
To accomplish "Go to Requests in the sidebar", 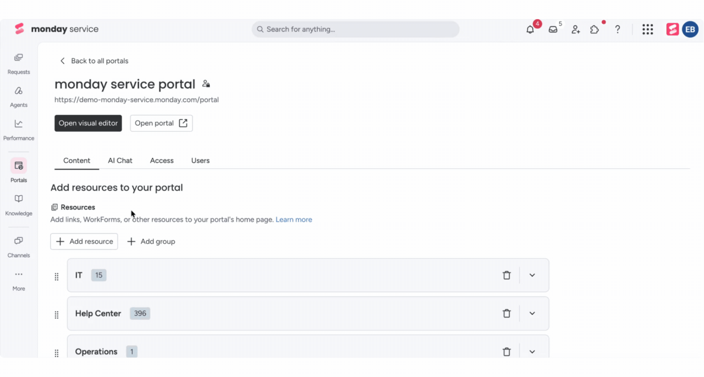I will pyautogui.click(x=19, y=64).
